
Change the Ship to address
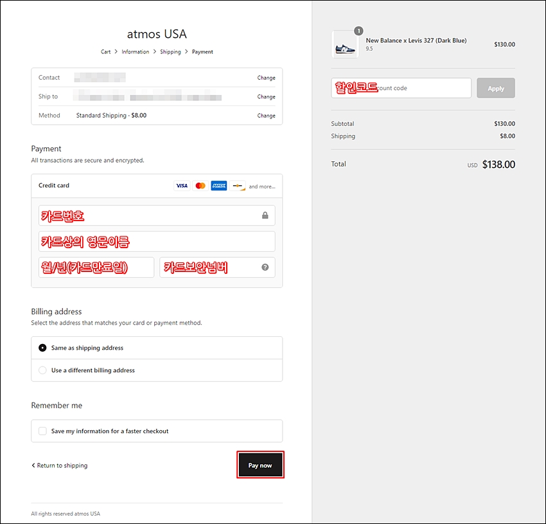pyautogui.click(x=266, y=96)
